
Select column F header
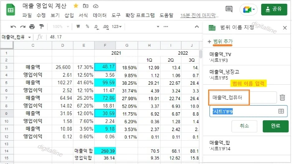coord(105,45)
